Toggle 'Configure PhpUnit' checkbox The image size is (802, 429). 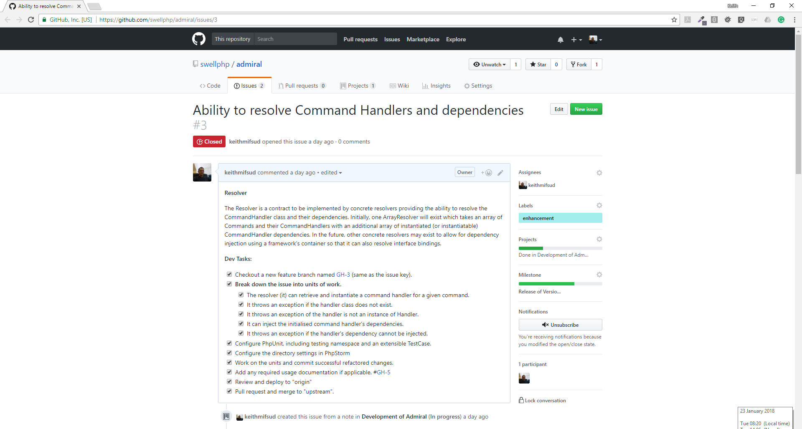pos(229,343)
